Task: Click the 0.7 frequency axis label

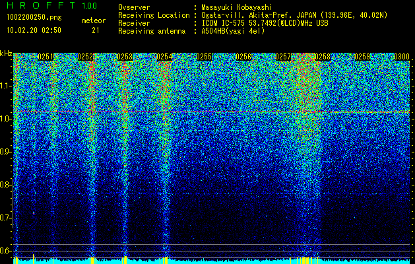Action: 5,218
